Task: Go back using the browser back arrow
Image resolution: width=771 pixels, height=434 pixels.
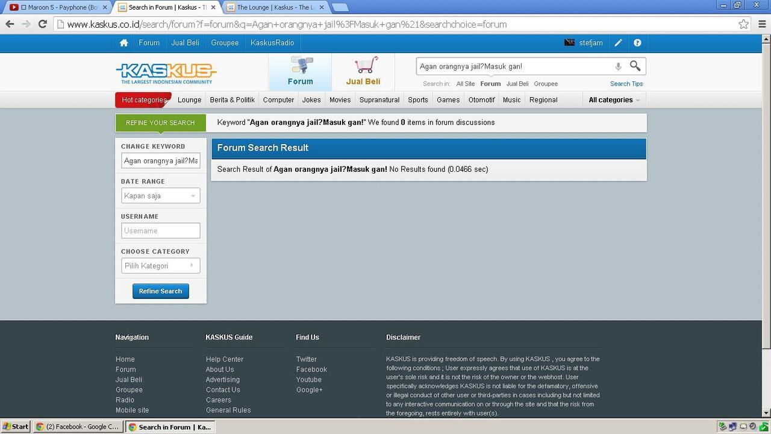Action: click(x=10, y=24)
